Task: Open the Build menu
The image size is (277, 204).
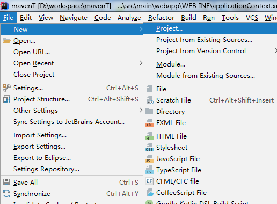Action: [188, 18]
